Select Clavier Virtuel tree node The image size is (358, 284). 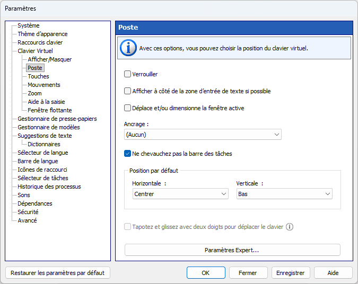[35, 51]
